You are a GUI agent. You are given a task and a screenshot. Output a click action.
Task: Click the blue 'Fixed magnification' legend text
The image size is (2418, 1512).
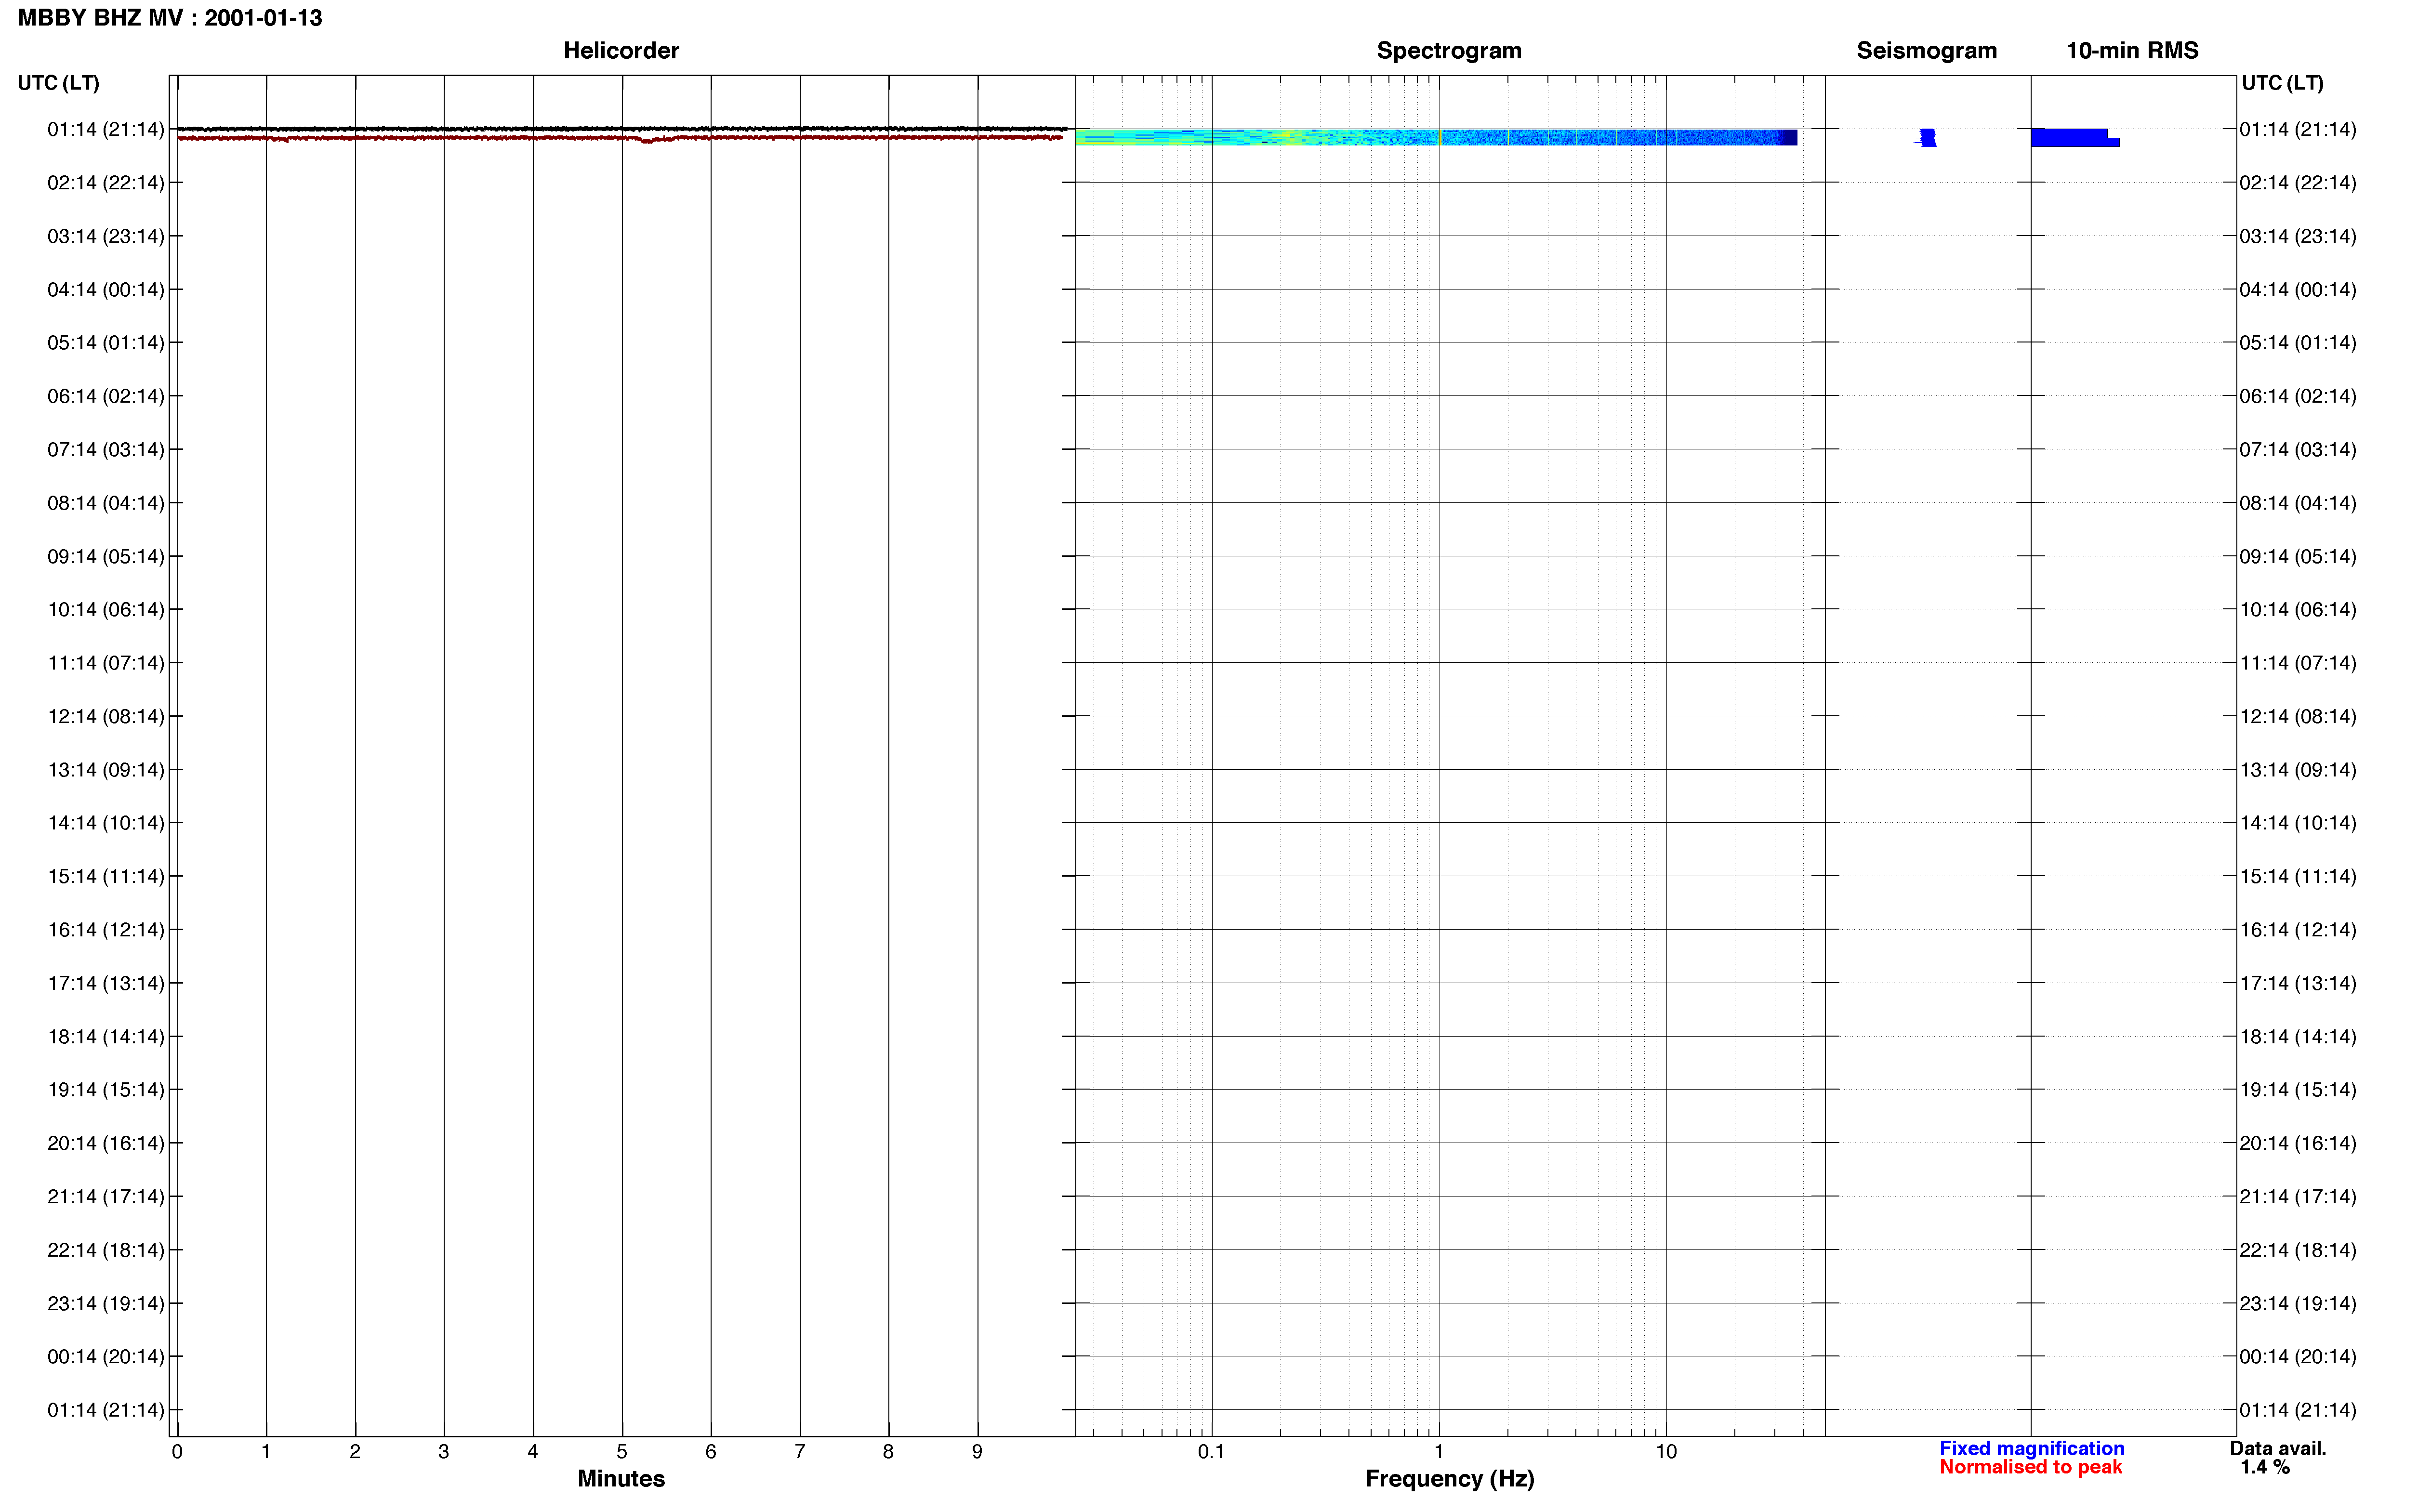[x=2032, y=1449]
